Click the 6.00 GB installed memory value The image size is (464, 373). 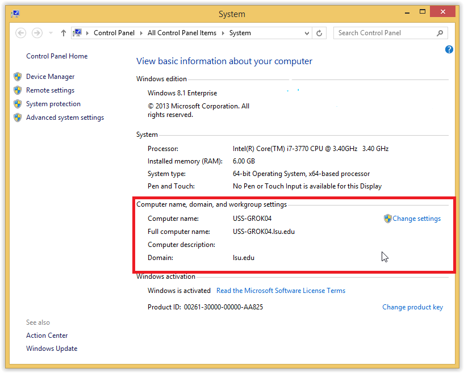244,161
